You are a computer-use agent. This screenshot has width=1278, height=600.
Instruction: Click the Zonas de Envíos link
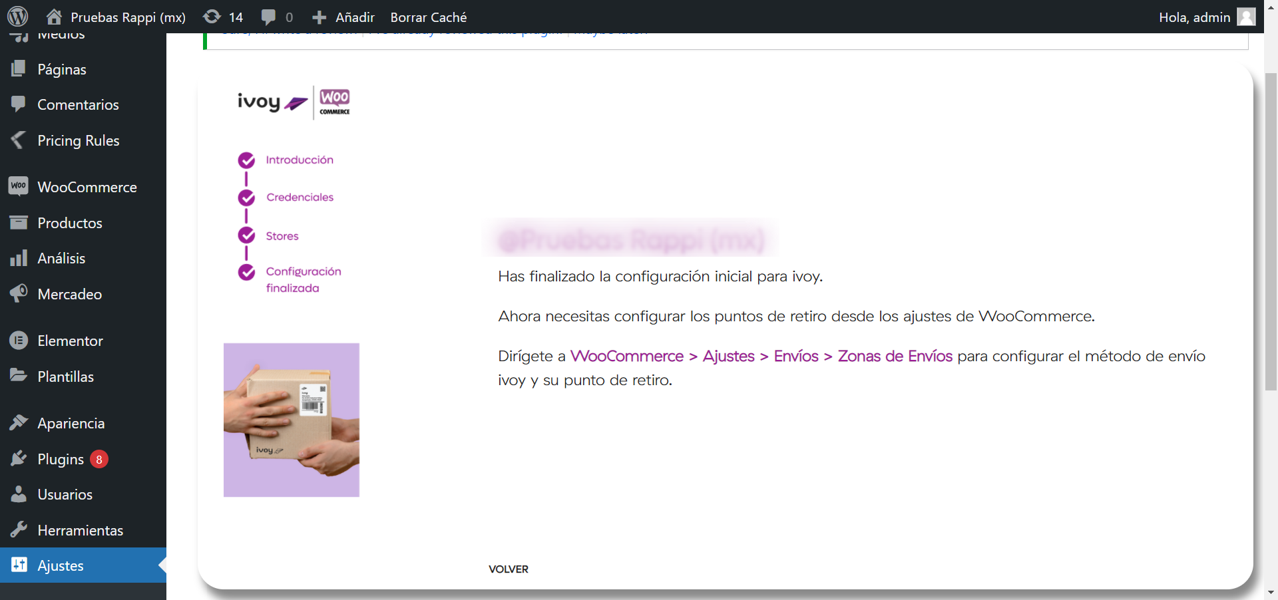pyautogui.click(x=895, y=356)
